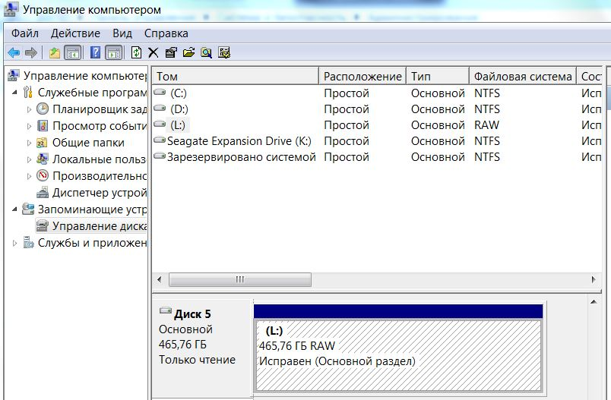This screenshot has width=611, height=400.
Task: Toggle the console tree pane icon
Action: pos(73,52)
